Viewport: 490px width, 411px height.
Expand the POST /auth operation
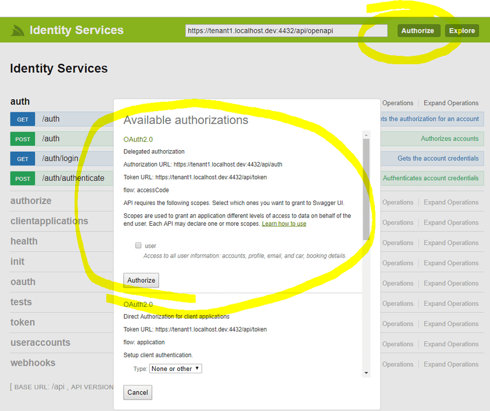(x=51, y=139)
